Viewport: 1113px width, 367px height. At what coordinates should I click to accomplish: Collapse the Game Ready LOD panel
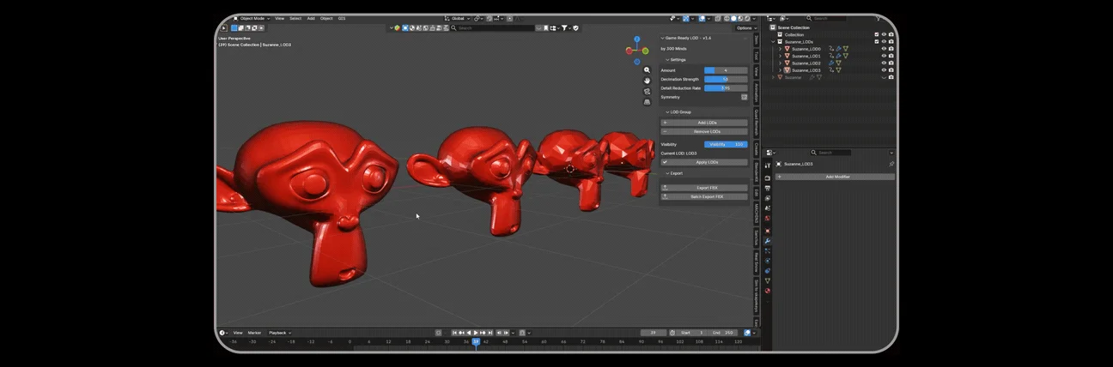(x=662, y=38)
